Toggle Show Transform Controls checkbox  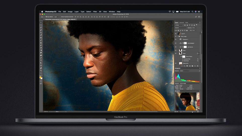click(61, 17)
